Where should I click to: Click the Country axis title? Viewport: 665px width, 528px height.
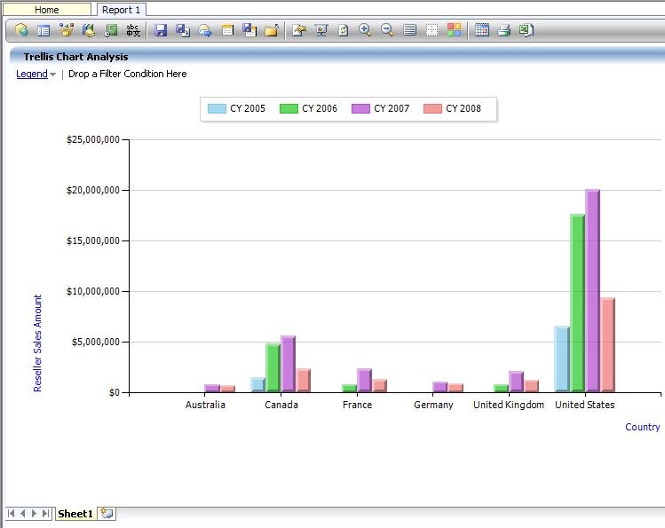tap(643, 427)
